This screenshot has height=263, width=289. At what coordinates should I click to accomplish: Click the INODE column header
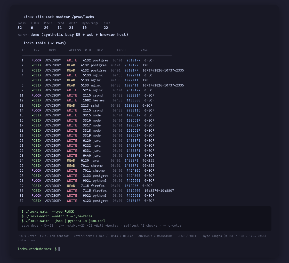122,50
